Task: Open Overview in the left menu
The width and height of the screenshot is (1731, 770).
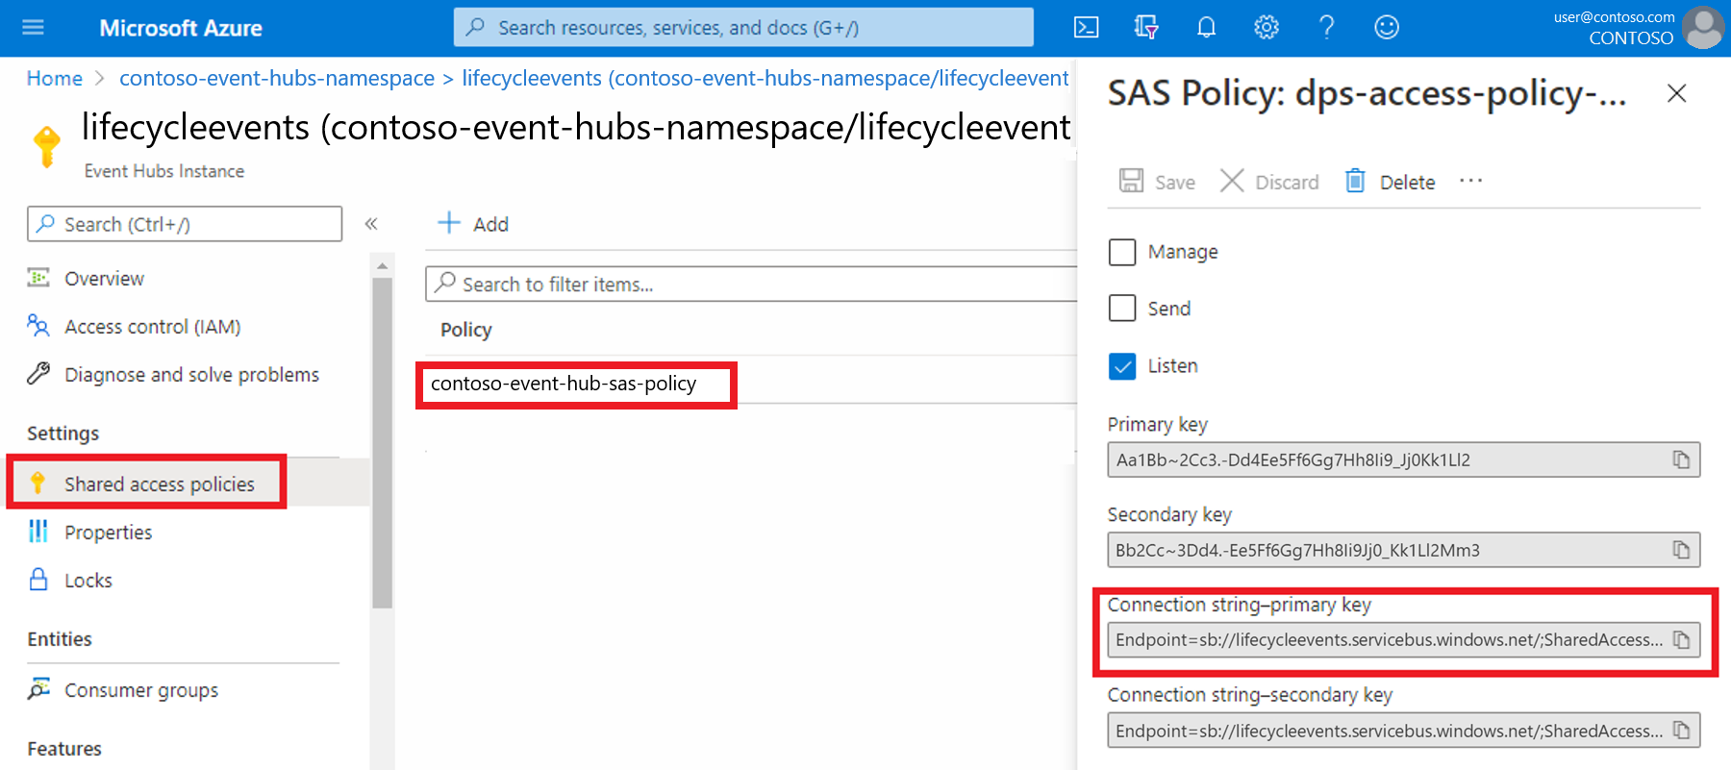Action: coord(104,279)
